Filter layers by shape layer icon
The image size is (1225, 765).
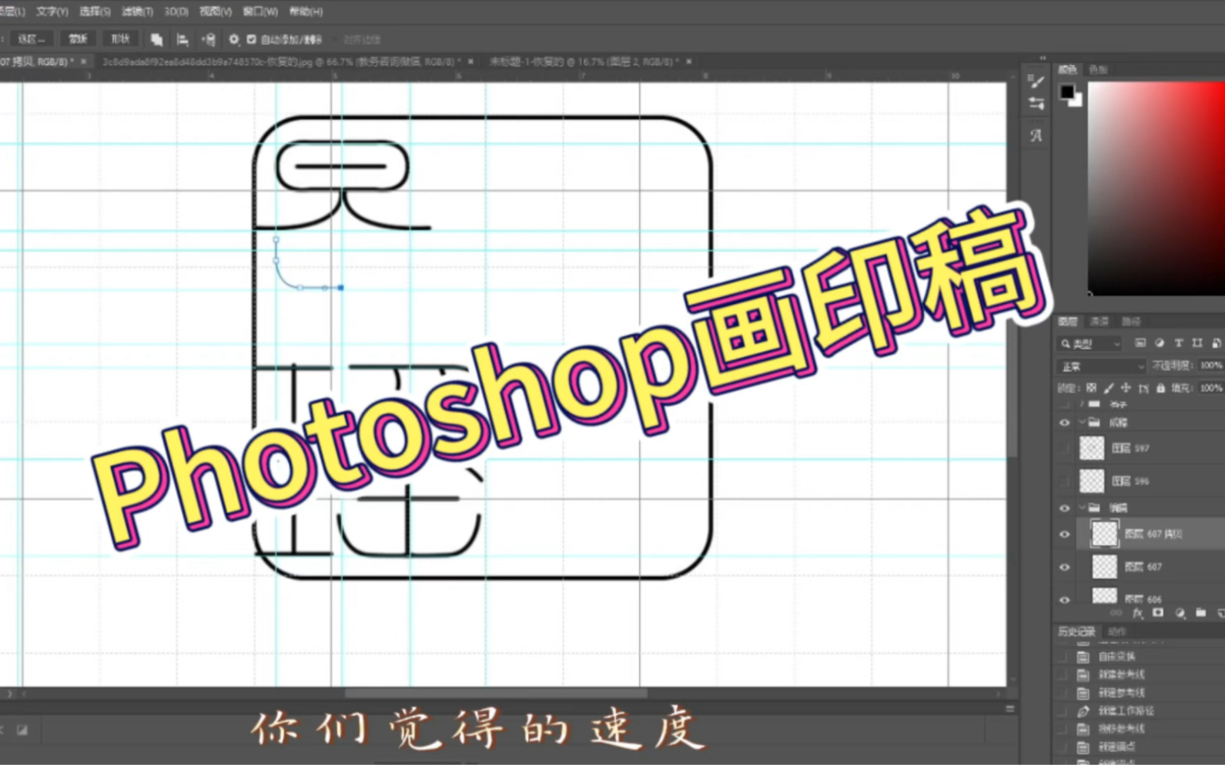(x=1197, y=343)
